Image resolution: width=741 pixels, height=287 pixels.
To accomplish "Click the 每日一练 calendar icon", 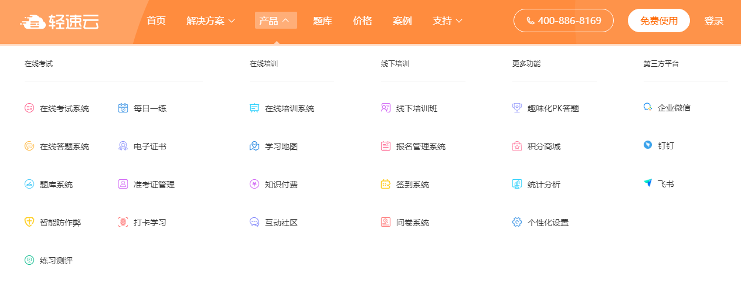I will coord(123,108).
